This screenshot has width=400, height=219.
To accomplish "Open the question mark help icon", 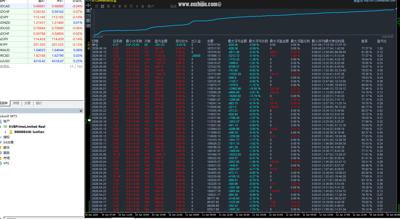I will tap(88, 16).
